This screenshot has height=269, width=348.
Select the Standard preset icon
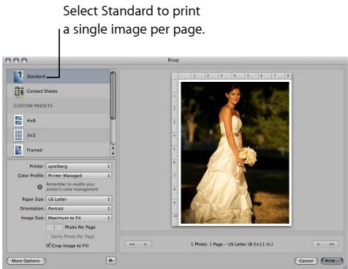click(x=18, y=76)
